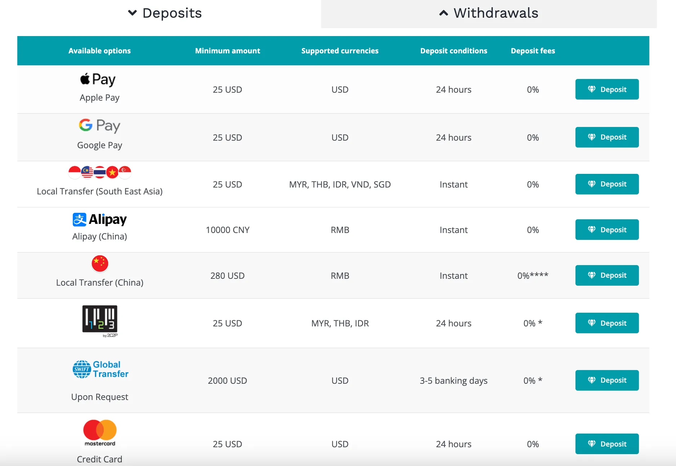
Task: Click Deposit button for Google Pay
Action: 607,137
